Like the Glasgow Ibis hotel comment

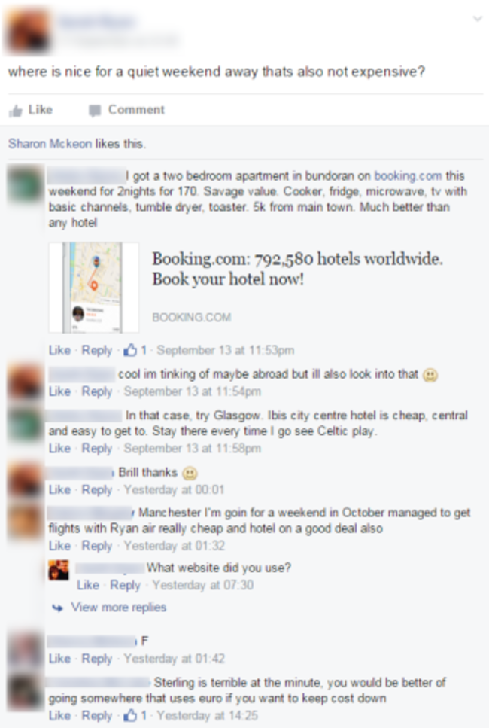coord(60,448)
